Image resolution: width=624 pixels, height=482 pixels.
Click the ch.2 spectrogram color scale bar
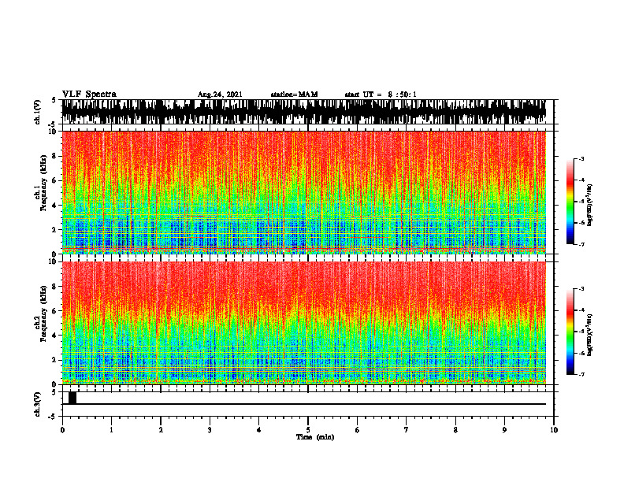[x=570, y=332]
